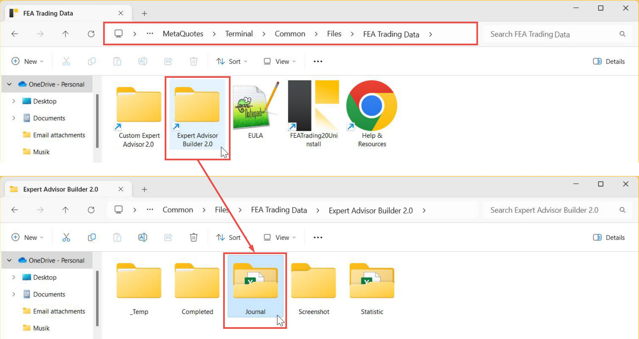Click search icon in Search FEA Trading Data box

click(x=622, y=34)
